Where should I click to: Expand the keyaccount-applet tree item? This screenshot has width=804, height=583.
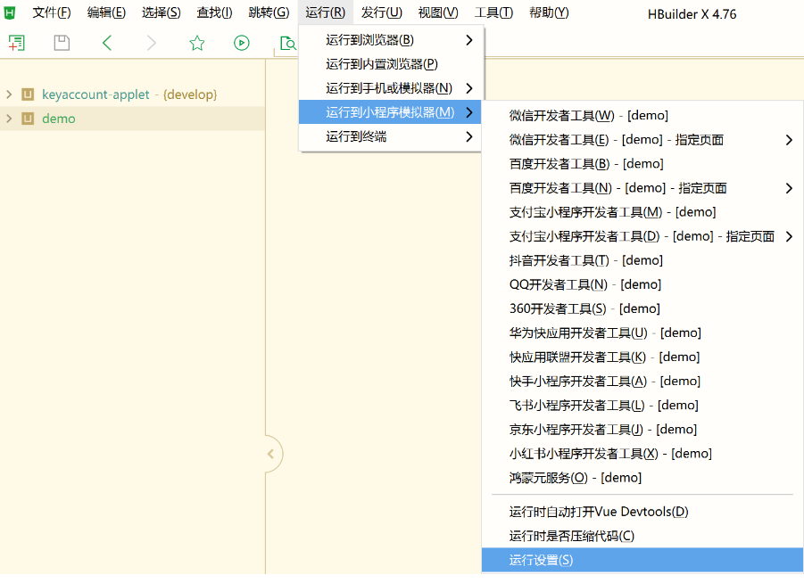coord(8,94)
